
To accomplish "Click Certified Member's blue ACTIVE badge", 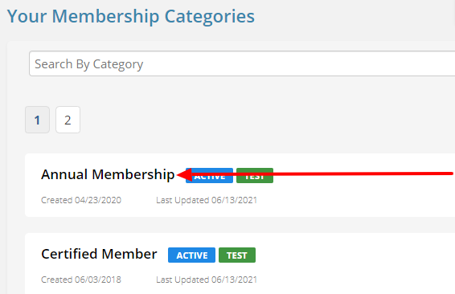I will (x=191, y=255).
